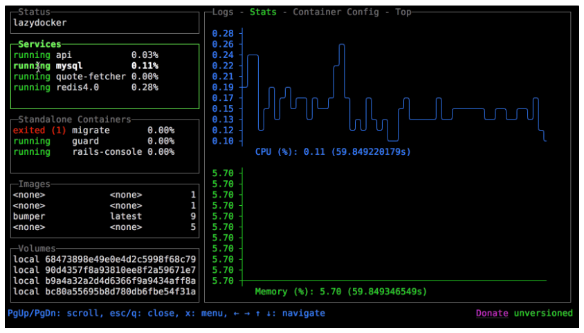Screen dimensions: 584x333
Task: Select the volume starting with 90d4357f
Action: [x=104, y=269]
